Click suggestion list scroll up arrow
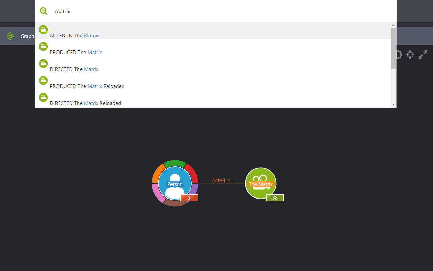Viewport: 433px width, 271px height. (x=393, y=25)
